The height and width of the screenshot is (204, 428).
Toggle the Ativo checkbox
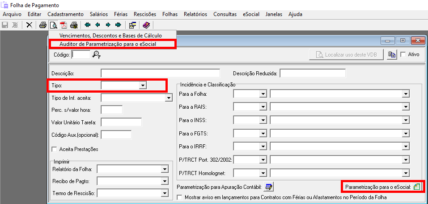403,55
